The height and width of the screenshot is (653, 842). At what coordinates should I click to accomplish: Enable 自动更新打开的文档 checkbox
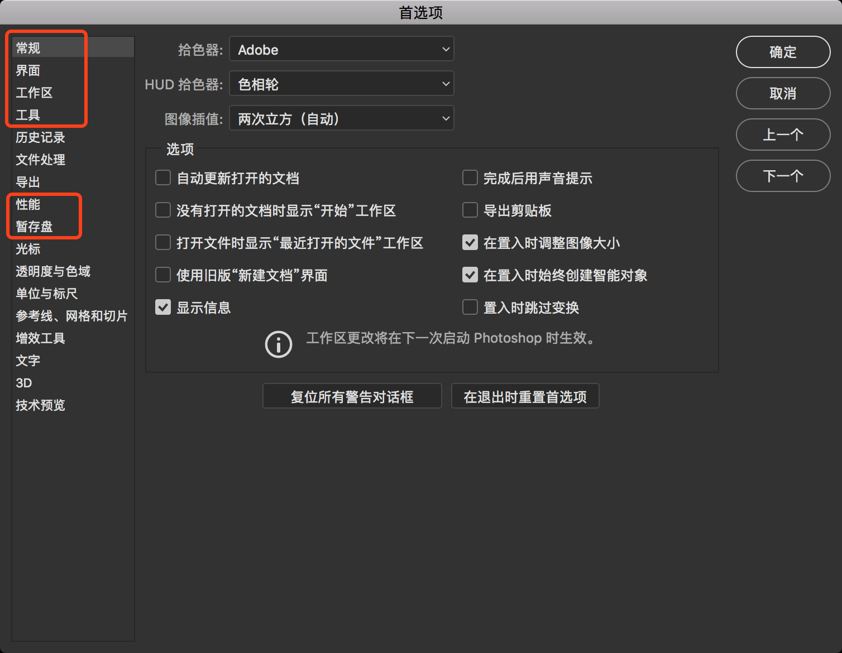163,178
